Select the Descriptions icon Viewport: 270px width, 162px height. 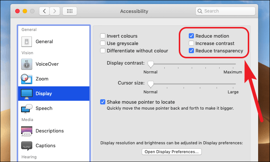pos(27,131)
